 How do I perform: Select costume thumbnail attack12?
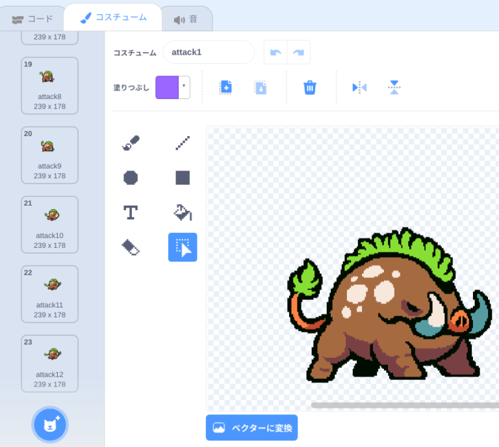coord(49,364)
